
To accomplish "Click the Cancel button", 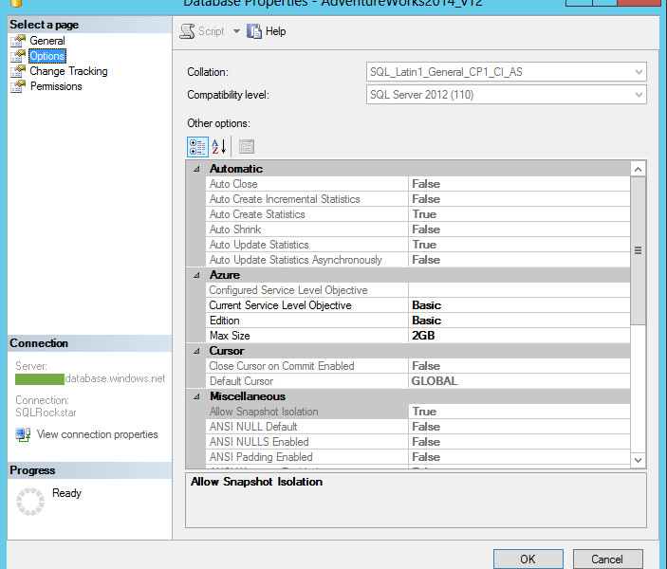I will pyautogui.click(x=607, y=559).
